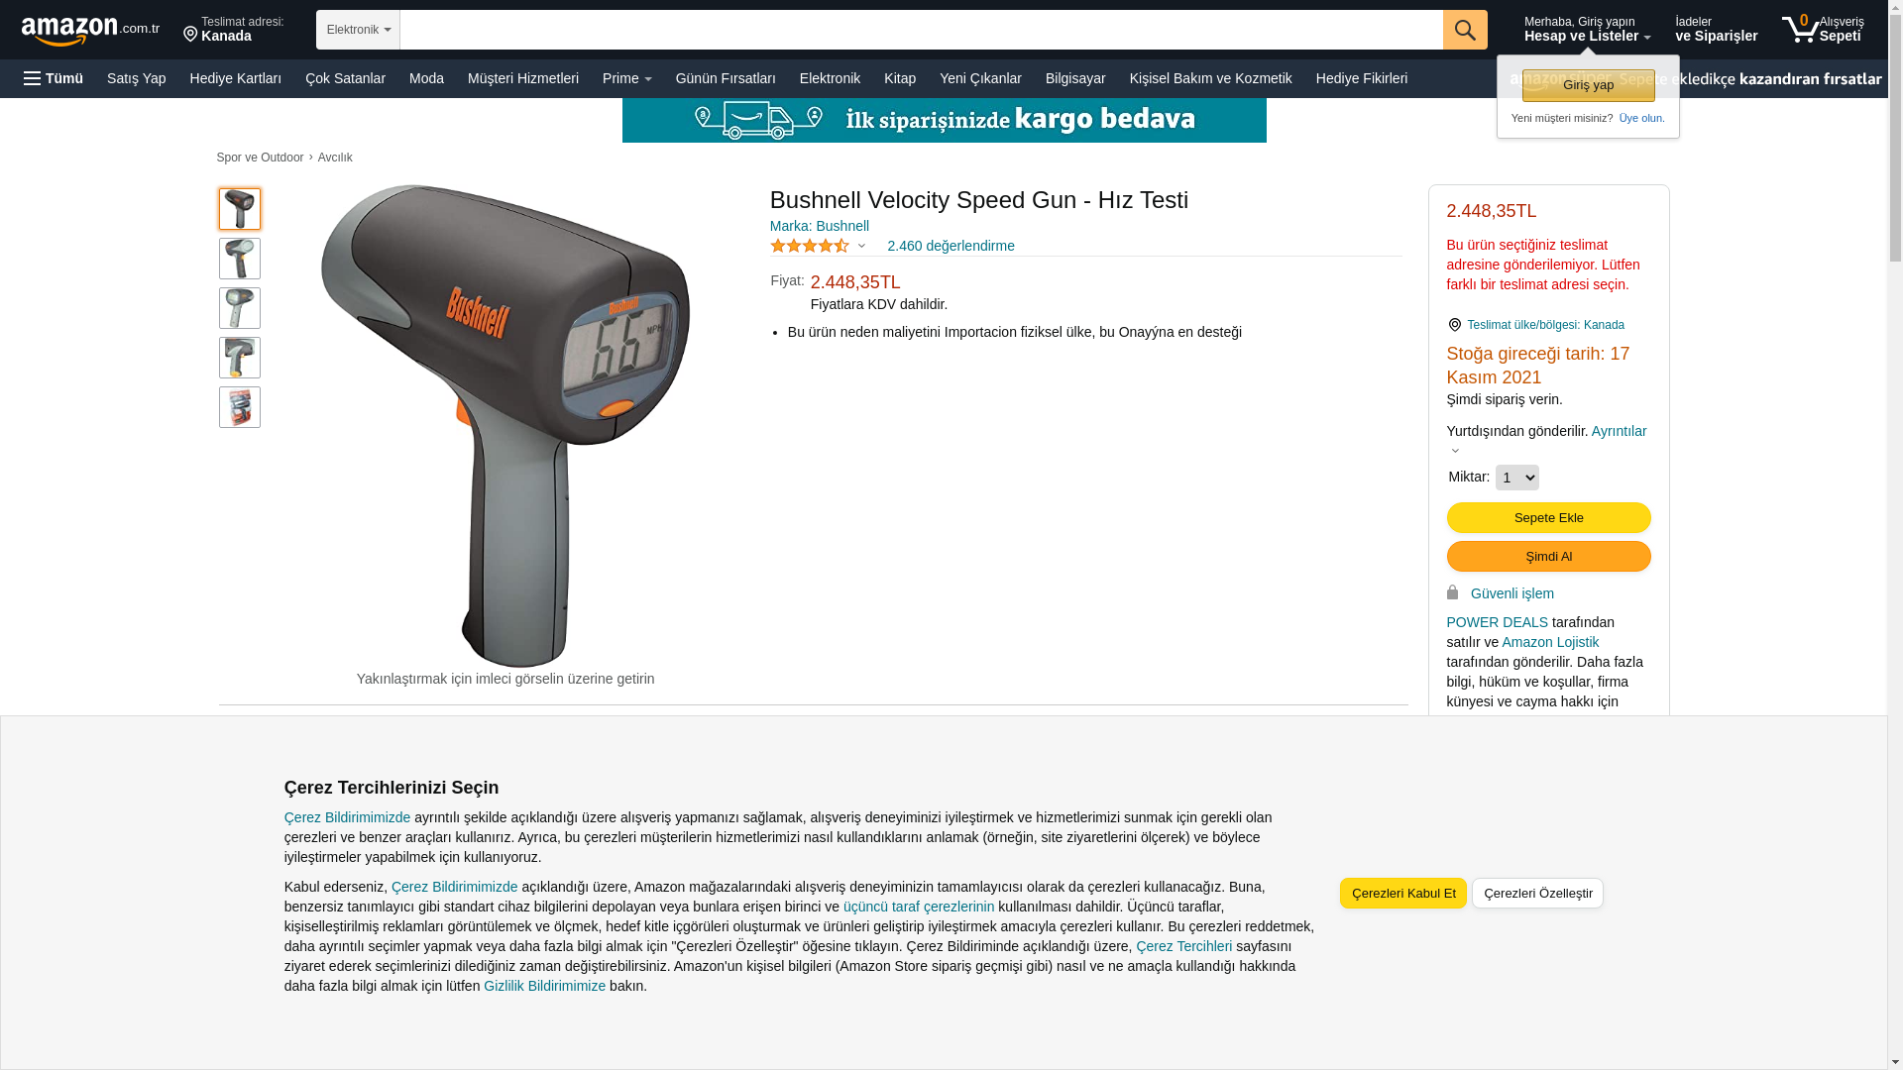This screenshot has width=1903, height=1070.
Task: Click inside the search input field
Action: point(921,30)
